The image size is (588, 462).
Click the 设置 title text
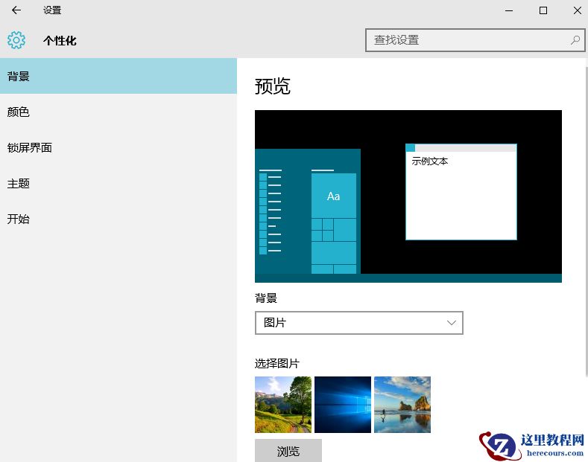click(x=52, y=10)
